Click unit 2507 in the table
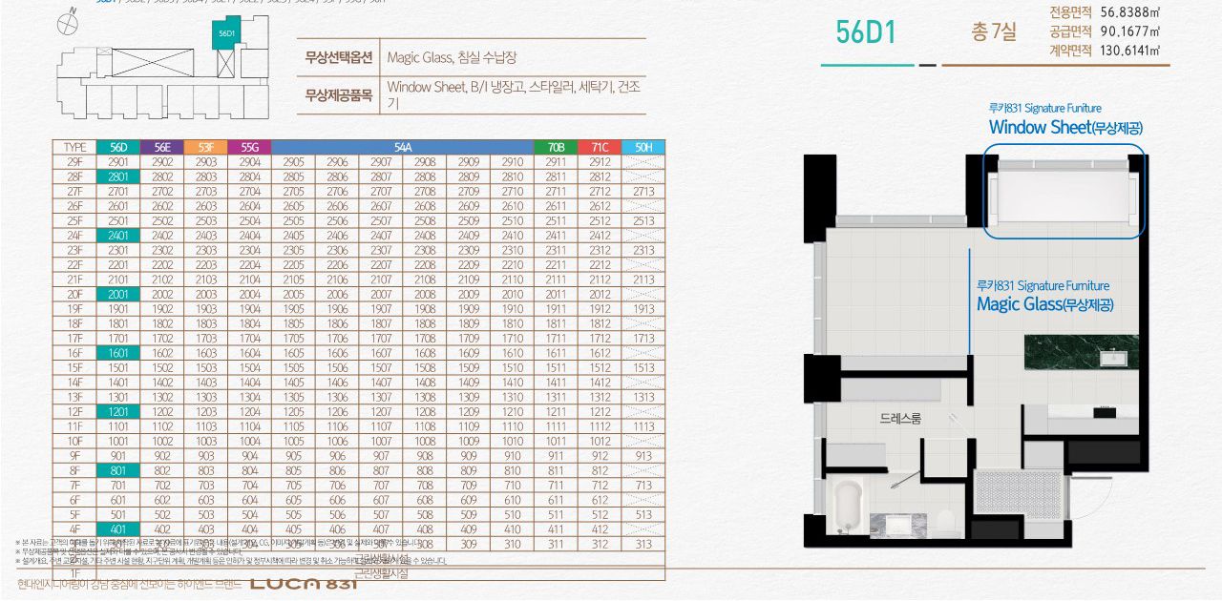 point(381,221)
